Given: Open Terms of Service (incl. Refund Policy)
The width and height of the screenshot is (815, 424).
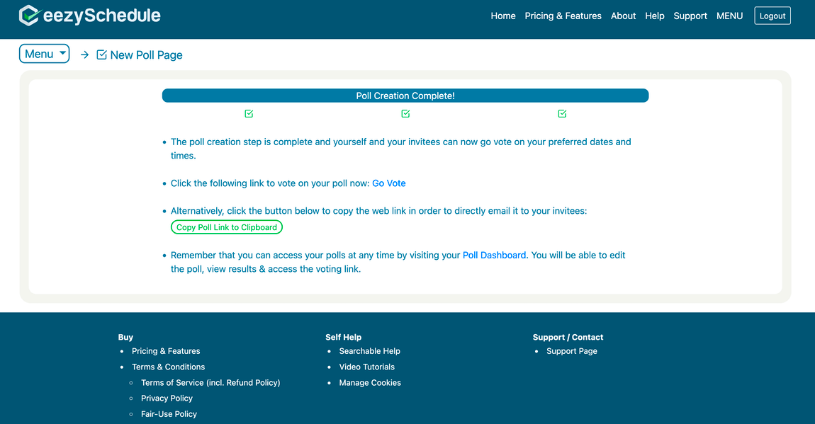Looking at the screenshot, I should pyautogui.click(x=210, y=382).
